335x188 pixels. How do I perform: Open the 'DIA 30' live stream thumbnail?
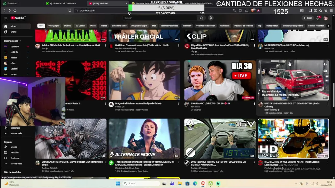pyautogui.click(x=220, y=80)
